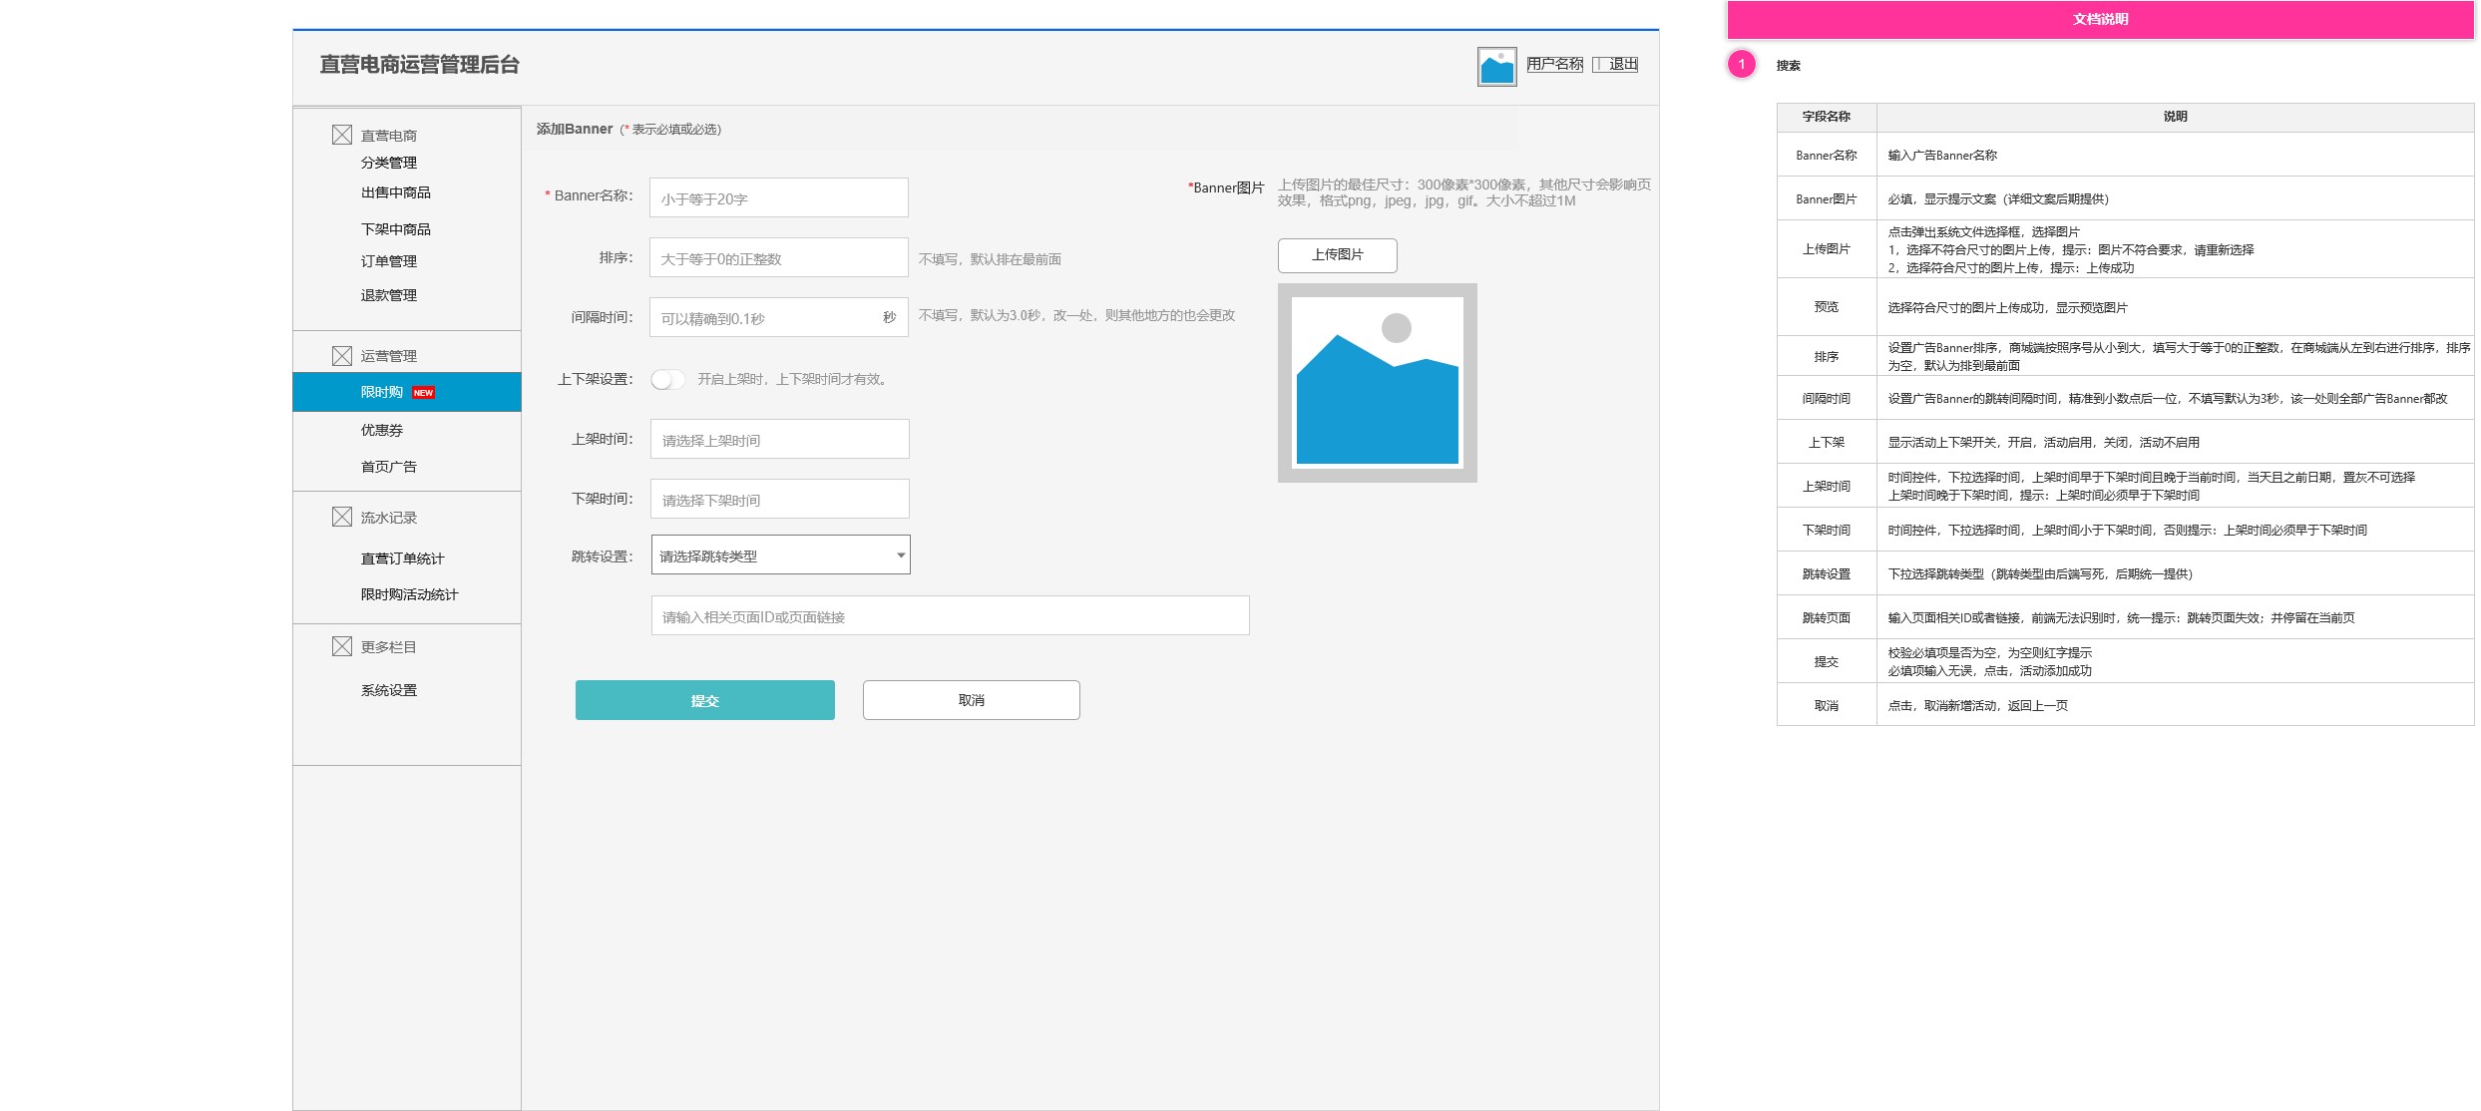Click the 说明 column header

tap(2175, 117)
